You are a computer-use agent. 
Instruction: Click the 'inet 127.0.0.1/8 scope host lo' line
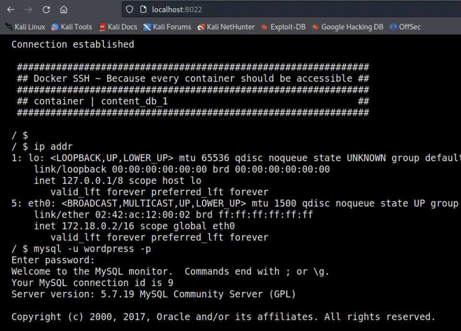[118, 181]
